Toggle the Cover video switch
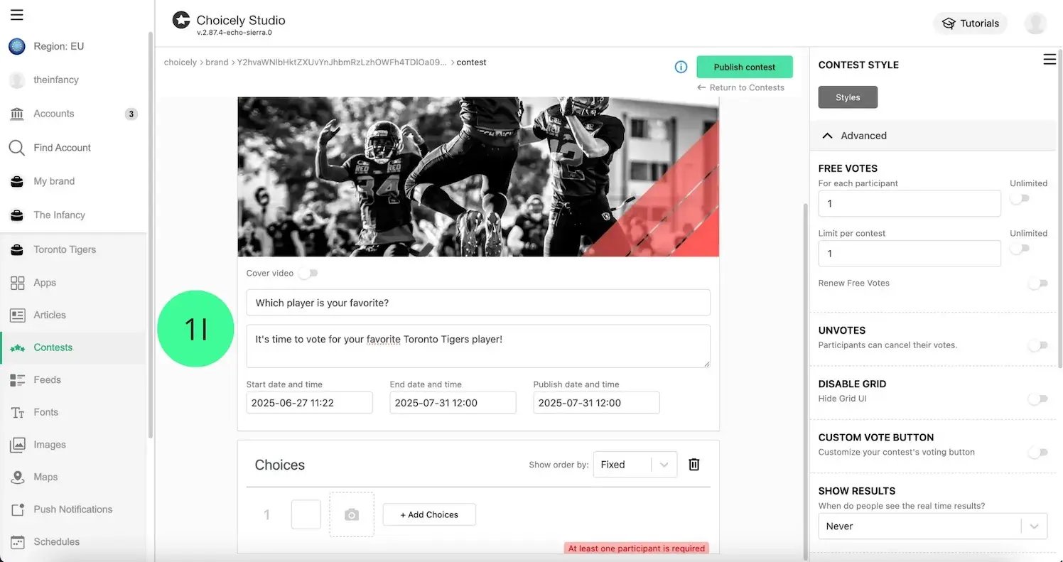The height and width of the screenshot is (562, 1063). (308, 273)
